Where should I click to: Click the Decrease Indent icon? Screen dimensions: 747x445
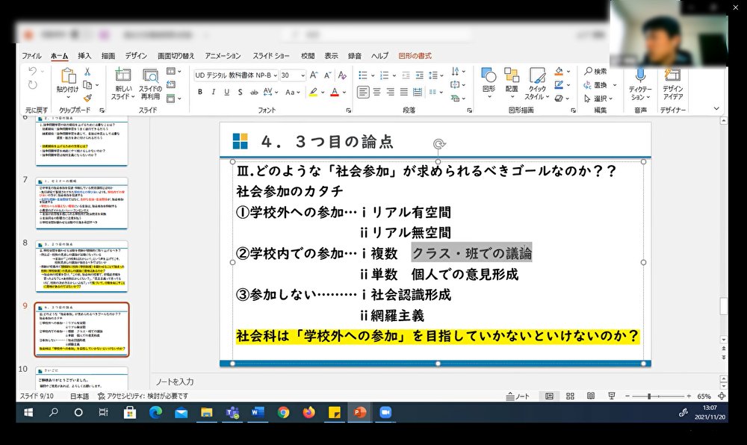pos(406,75)
